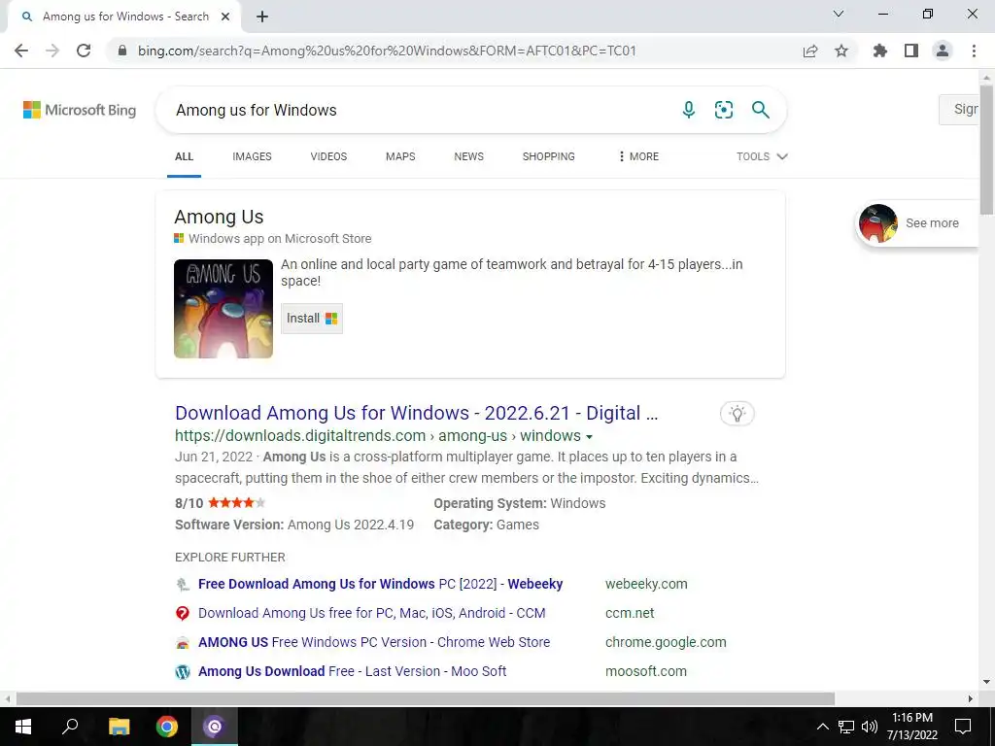This screenshot has width=995, height=746.
Task: Switch to Chrome in the taskbar
Action: point(167,727)
